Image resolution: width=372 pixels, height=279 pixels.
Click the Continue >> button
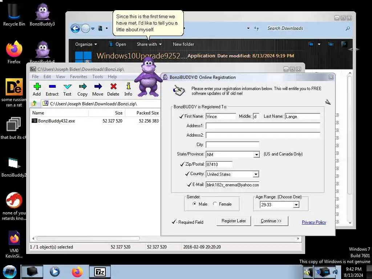271,221
